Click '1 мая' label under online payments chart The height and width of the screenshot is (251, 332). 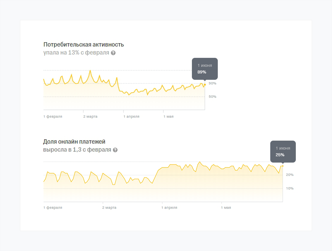pyautogui.click(x=226, y=208)
